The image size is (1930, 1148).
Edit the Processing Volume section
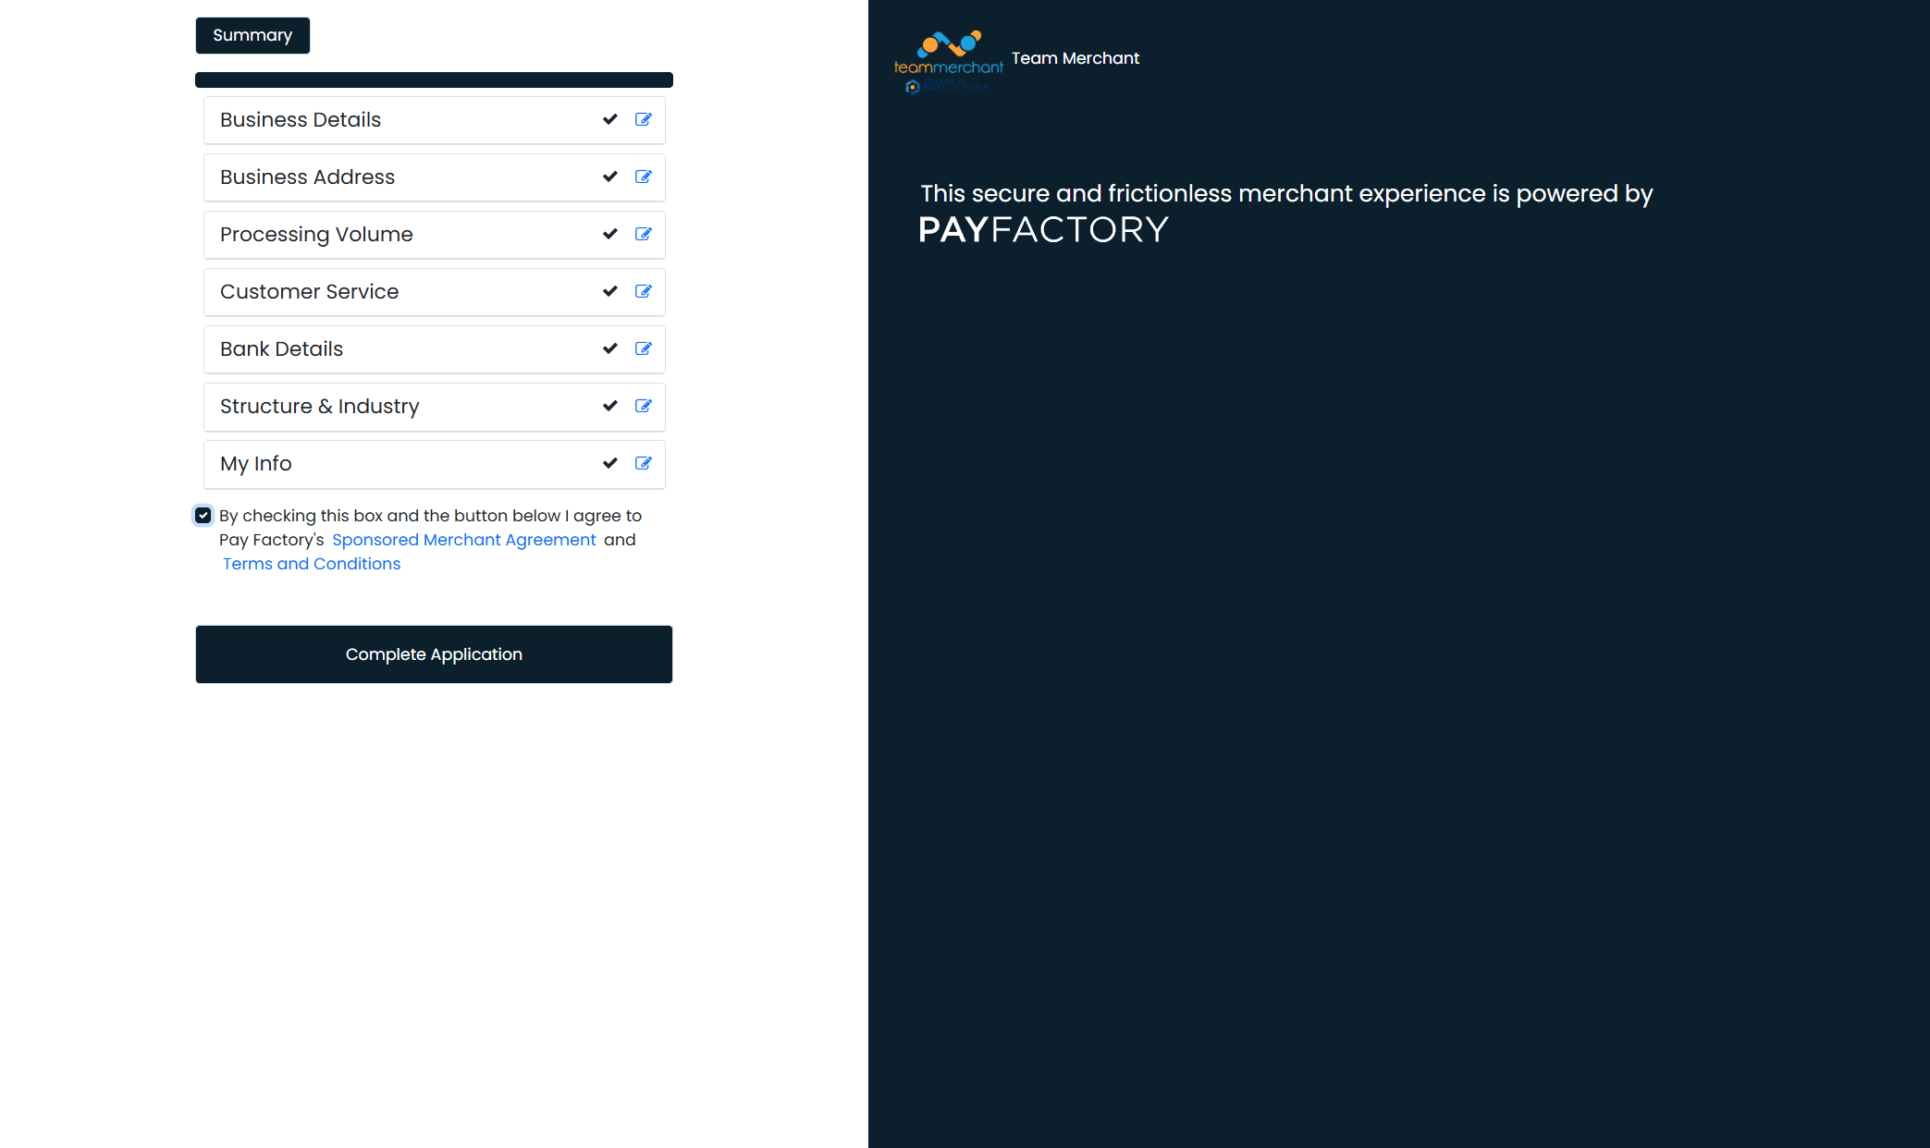[644, 234]
